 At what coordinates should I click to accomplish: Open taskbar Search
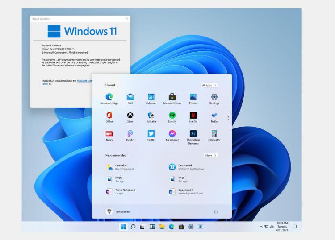click(133, 227)
